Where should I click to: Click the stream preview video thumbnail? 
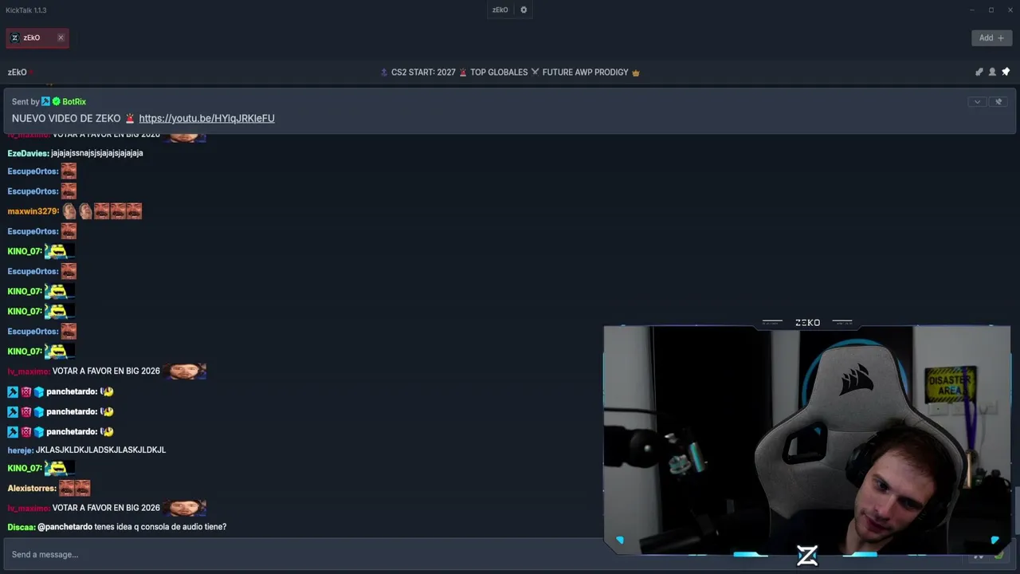click(x=806, y=440)
